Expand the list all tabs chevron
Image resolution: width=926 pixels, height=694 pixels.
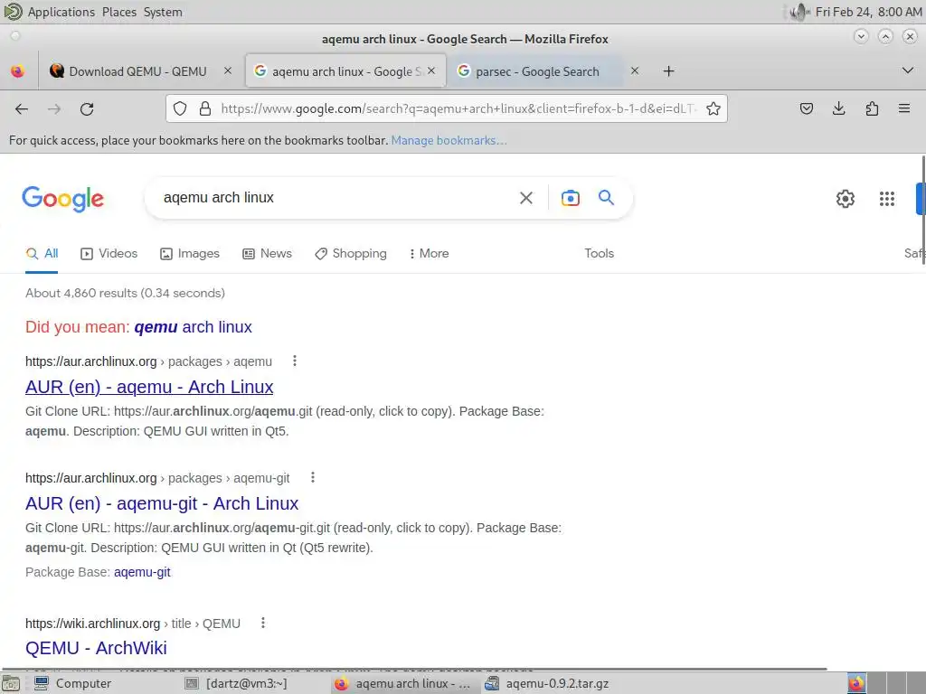click(908, 70)
